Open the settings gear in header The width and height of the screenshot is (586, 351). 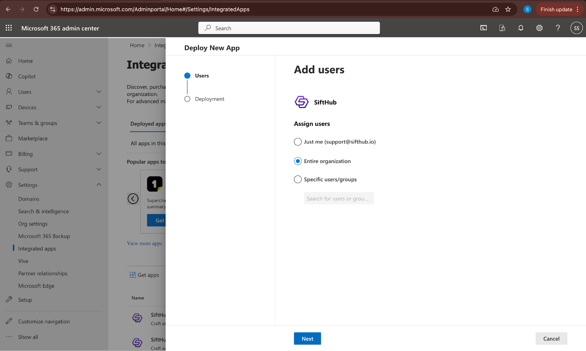tap(539, 28)
